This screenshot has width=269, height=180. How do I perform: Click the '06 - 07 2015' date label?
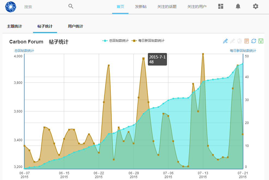point(25,175)
